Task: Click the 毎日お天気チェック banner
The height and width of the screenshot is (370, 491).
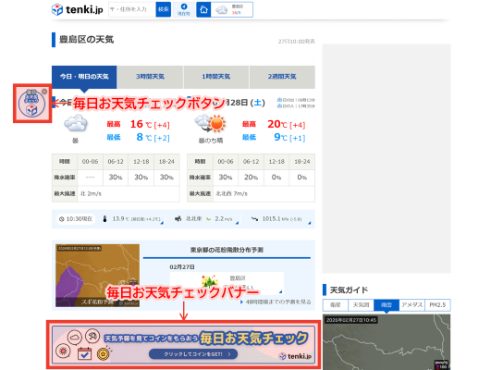Action: click(183, 345)
